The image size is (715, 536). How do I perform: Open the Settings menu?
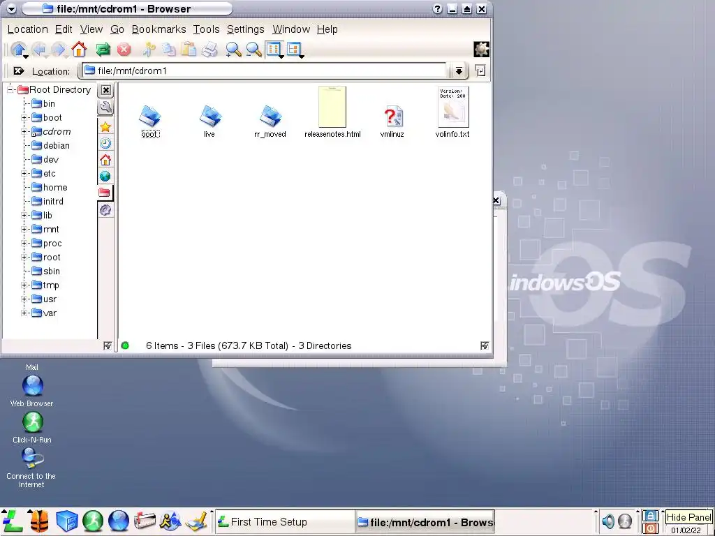pos(245,29)
